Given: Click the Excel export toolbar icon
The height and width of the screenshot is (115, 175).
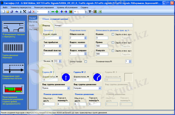Looking at the screenshot, I should (100, 12).
